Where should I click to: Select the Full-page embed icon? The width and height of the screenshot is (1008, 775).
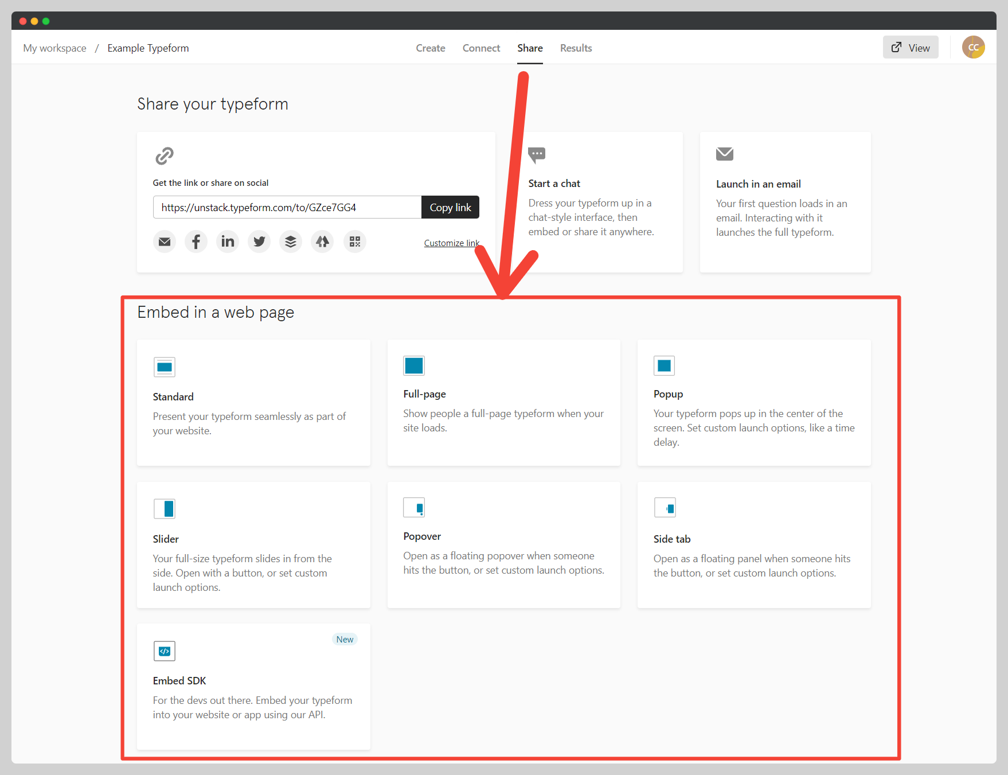(x=414, y=365)
